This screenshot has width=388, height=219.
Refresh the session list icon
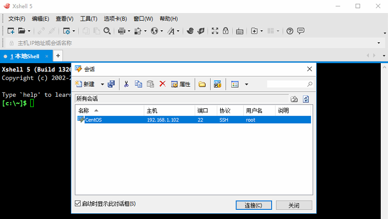306,99
